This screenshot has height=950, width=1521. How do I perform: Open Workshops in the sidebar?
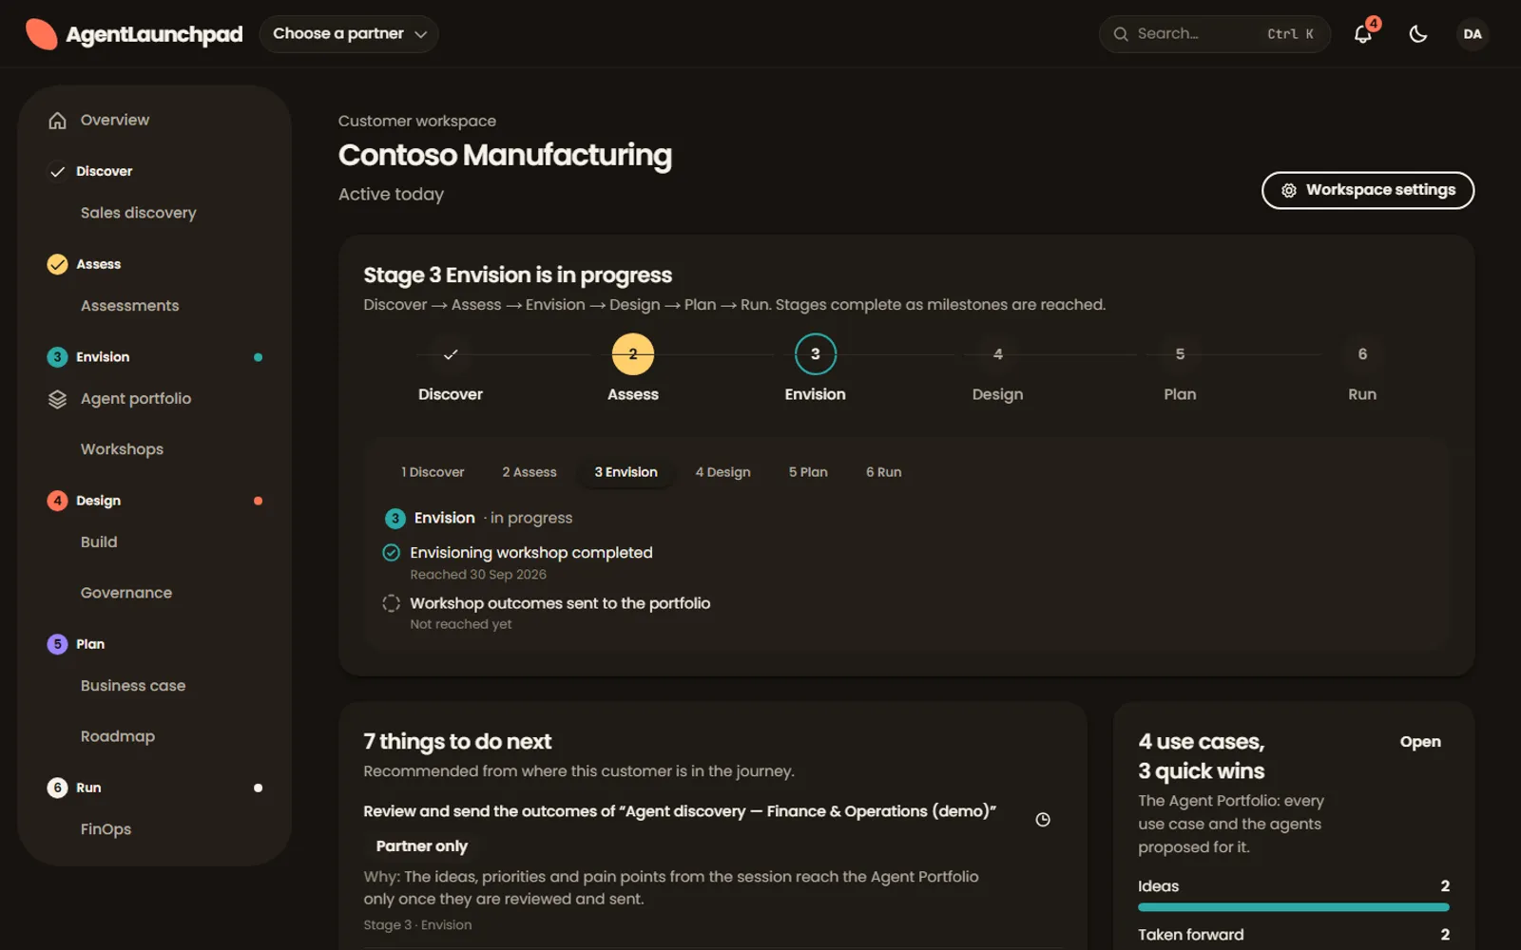click(122, 449)
